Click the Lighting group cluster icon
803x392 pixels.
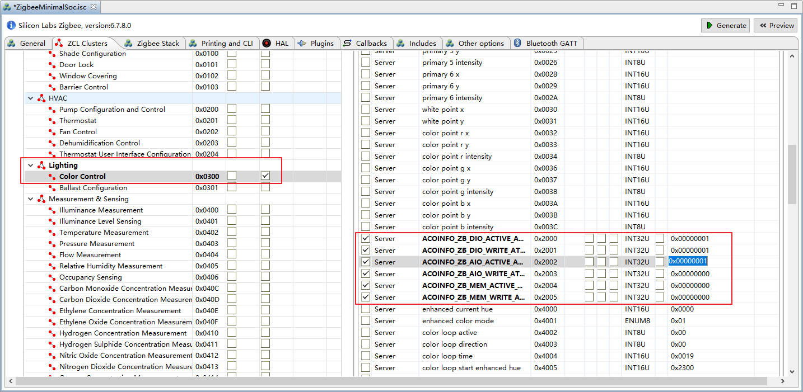tap(41, 166)
